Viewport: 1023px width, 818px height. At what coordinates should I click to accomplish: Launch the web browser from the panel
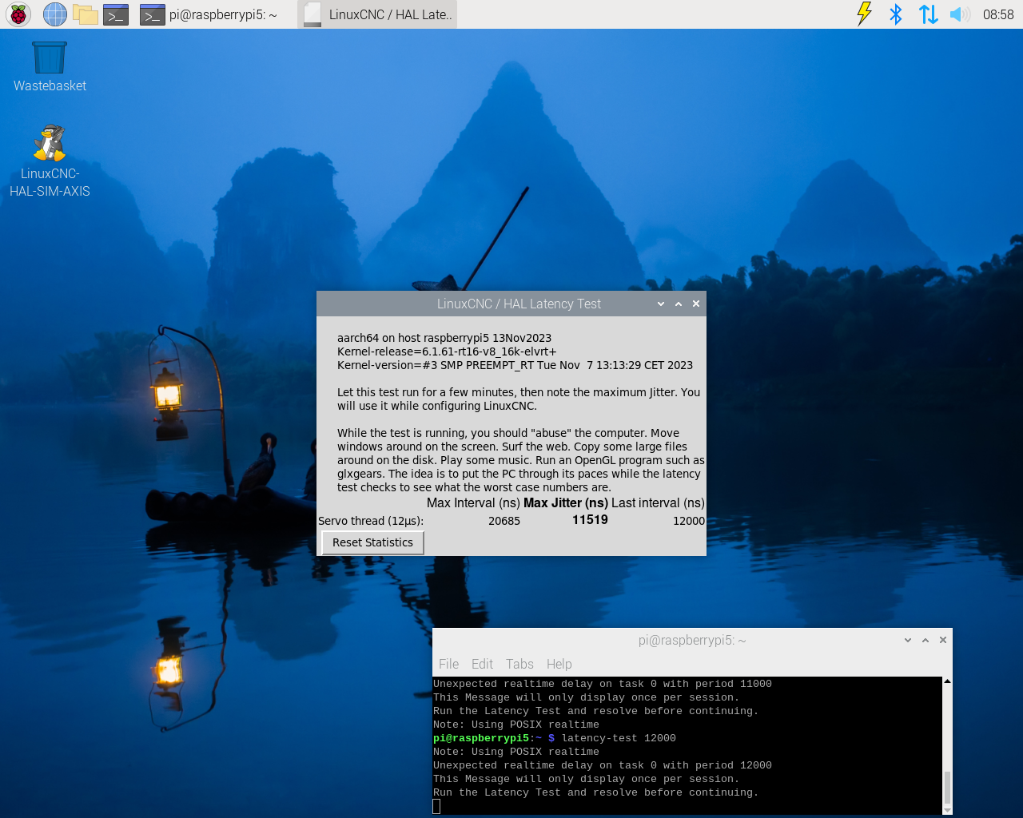pyautogui.click(x=55, y=14)
